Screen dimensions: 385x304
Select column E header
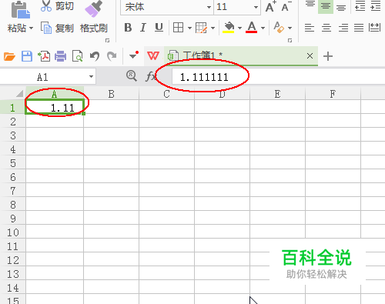click(277, 94)
